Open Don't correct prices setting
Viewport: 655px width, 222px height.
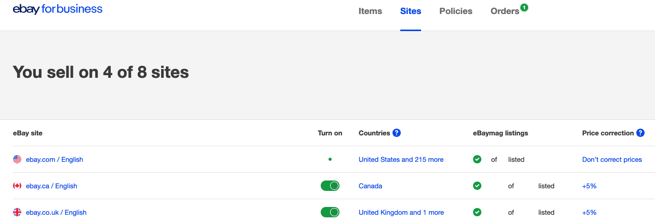[612, 159]
